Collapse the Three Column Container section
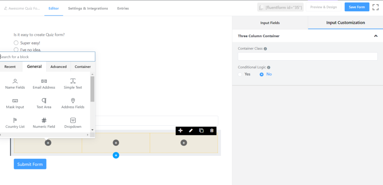 click(376, 36)
